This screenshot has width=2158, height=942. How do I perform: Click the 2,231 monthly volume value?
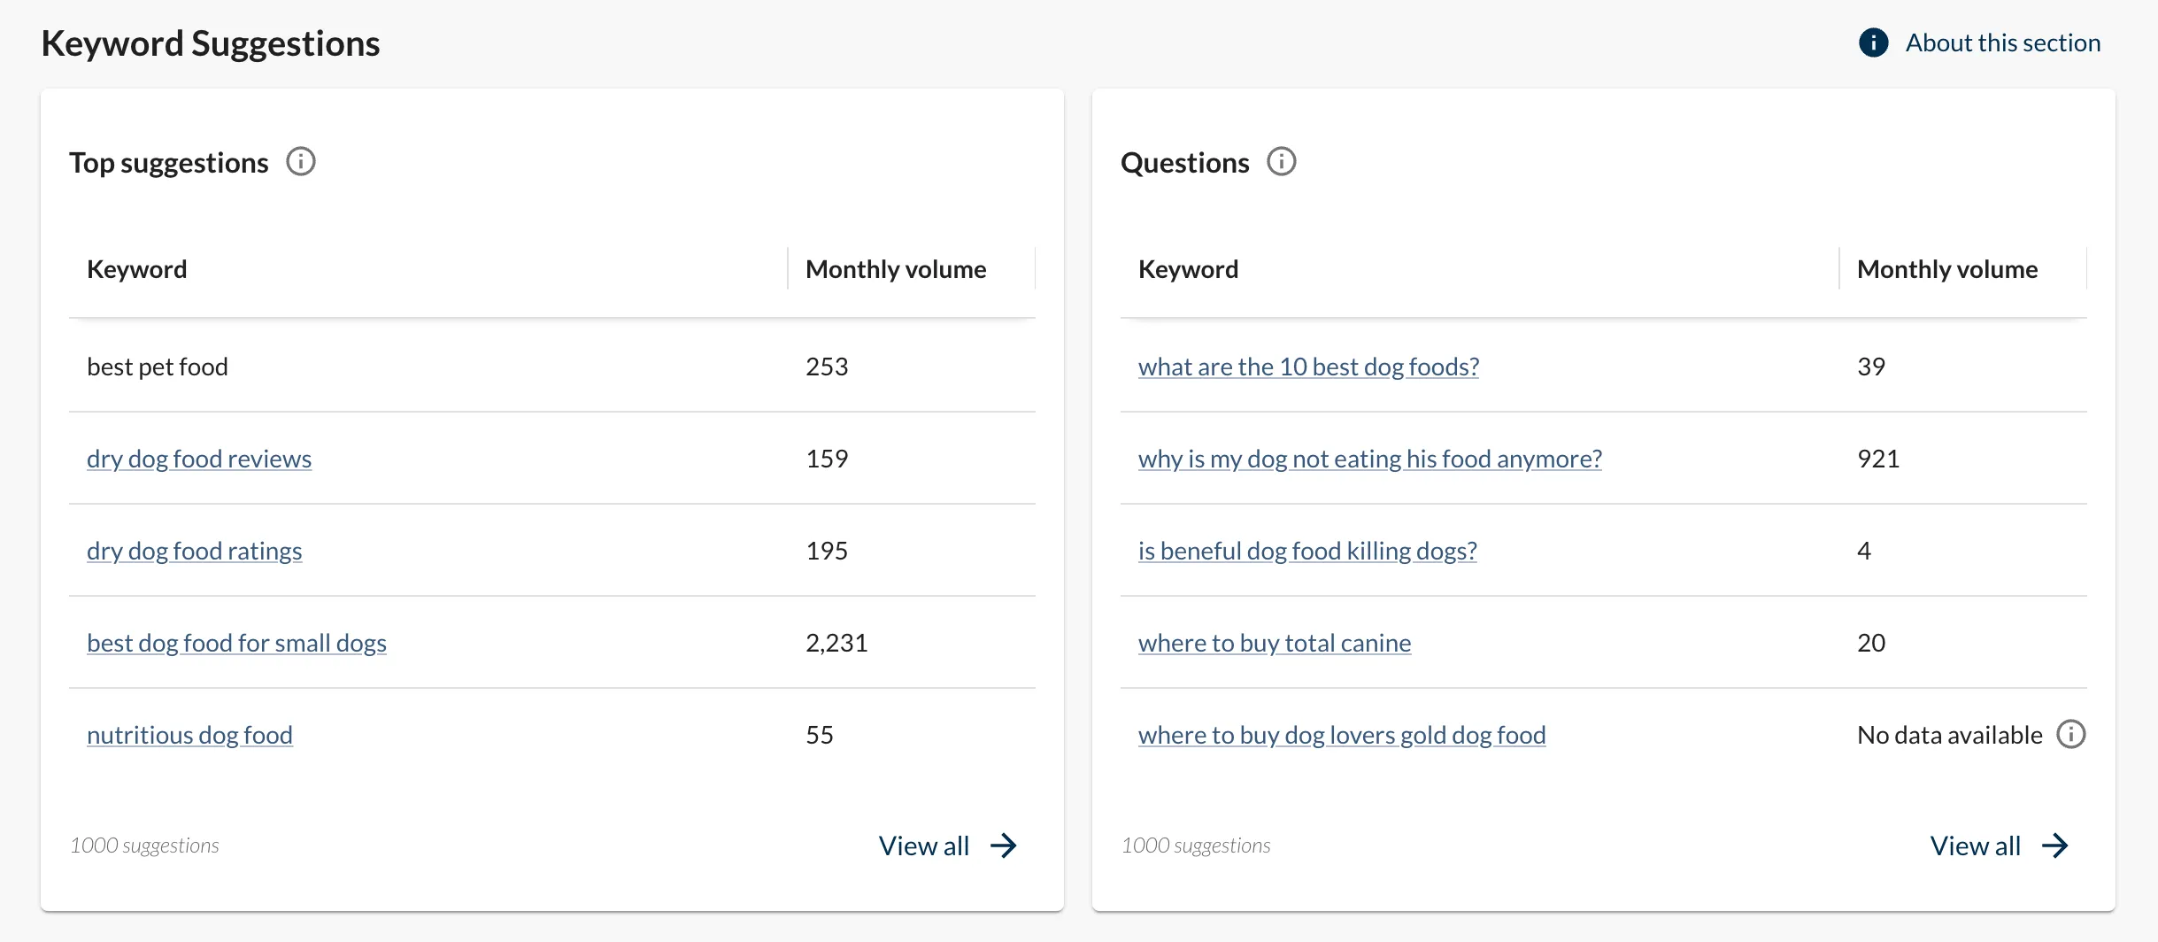836,643
